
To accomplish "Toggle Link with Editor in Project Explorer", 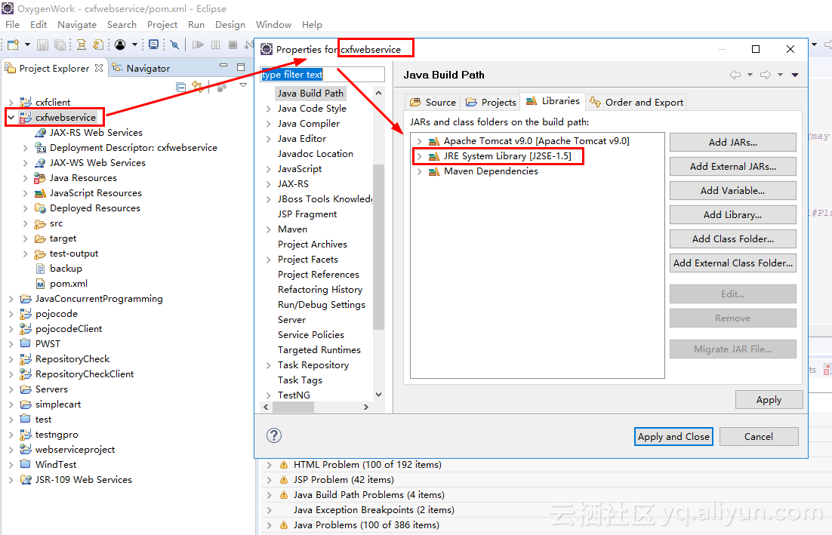I will click(198, 86).
